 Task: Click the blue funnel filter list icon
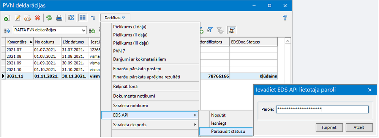click(210, 30)
